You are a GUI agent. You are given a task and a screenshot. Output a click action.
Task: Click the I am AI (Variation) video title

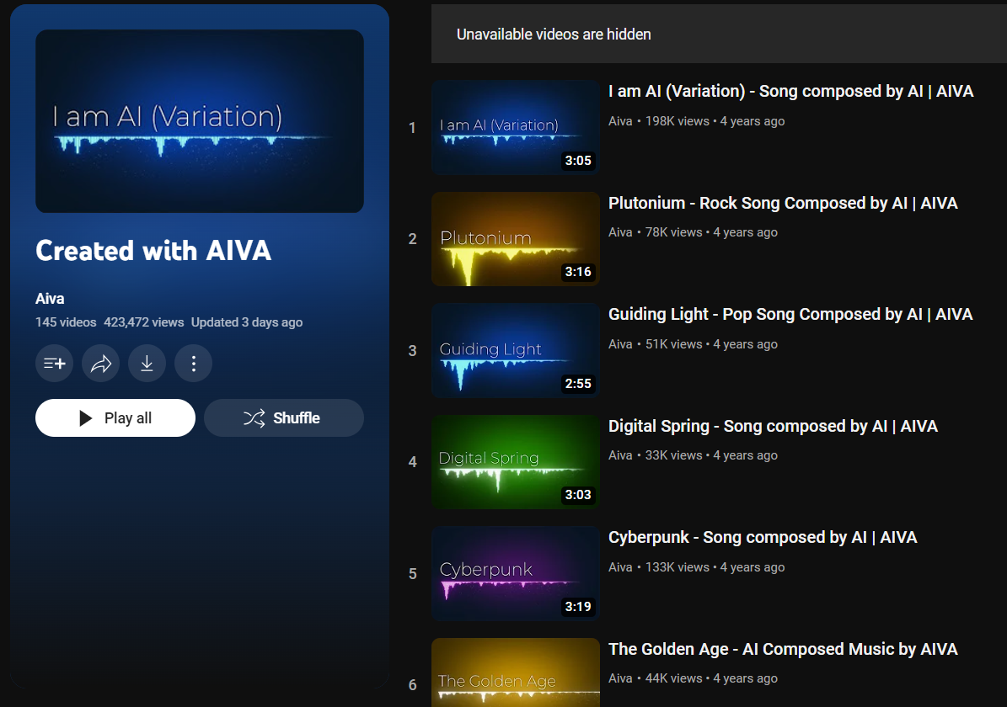pyautogui.click(x=790, y=92)
